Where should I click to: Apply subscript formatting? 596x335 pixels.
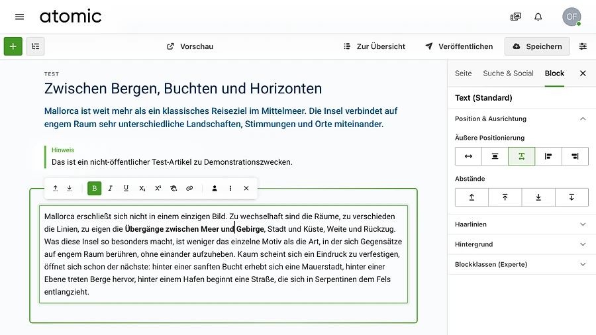coord(142,189)
